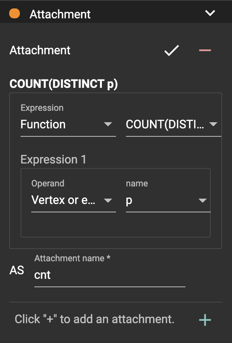Remove the attachment using the red minus icon

[x=205, y=50]
